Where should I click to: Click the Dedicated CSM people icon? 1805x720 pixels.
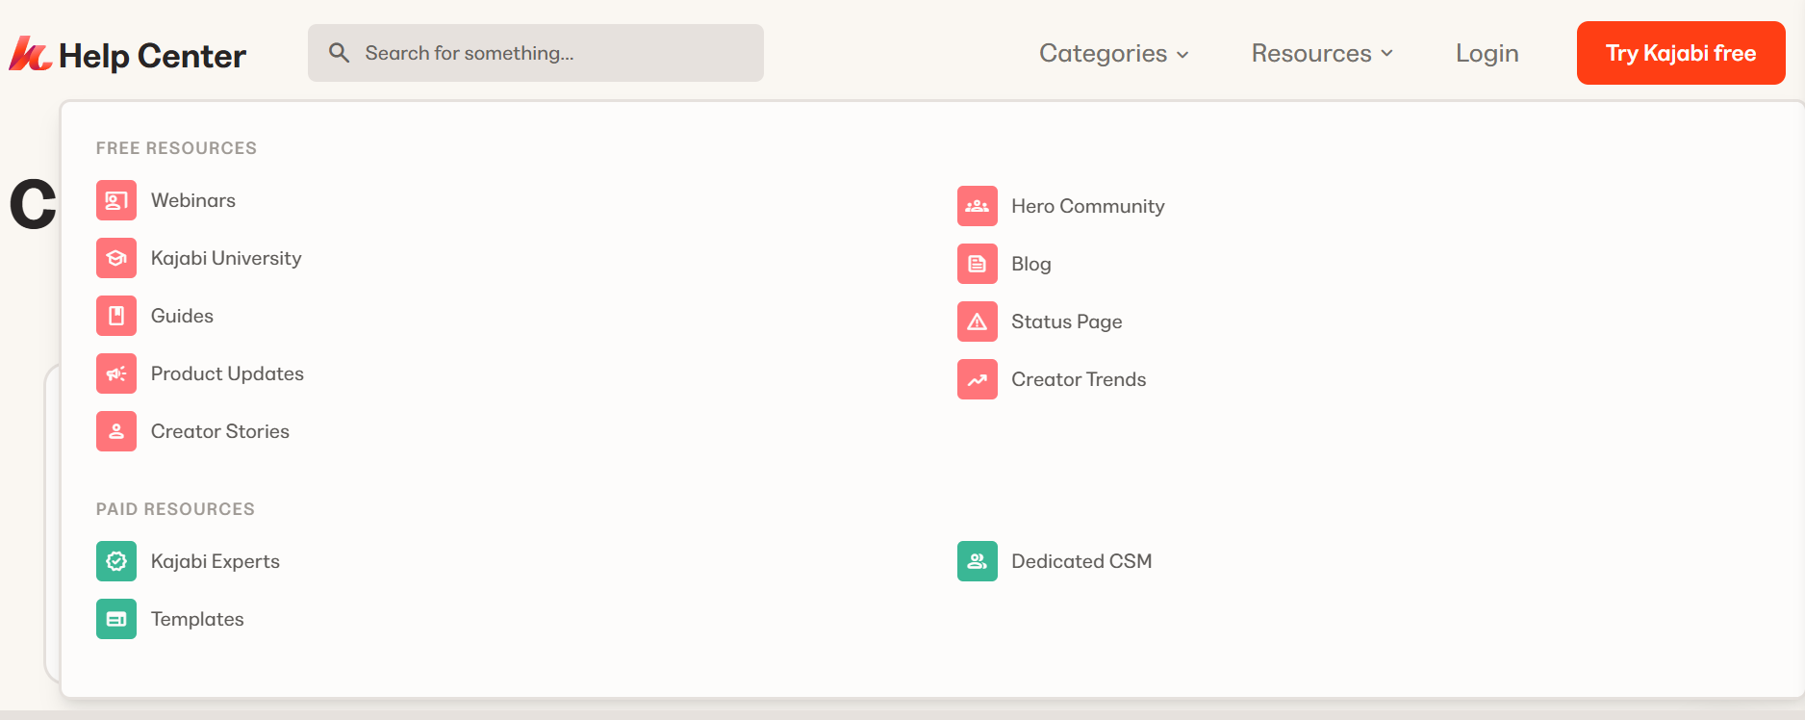(x=978, y=561)
